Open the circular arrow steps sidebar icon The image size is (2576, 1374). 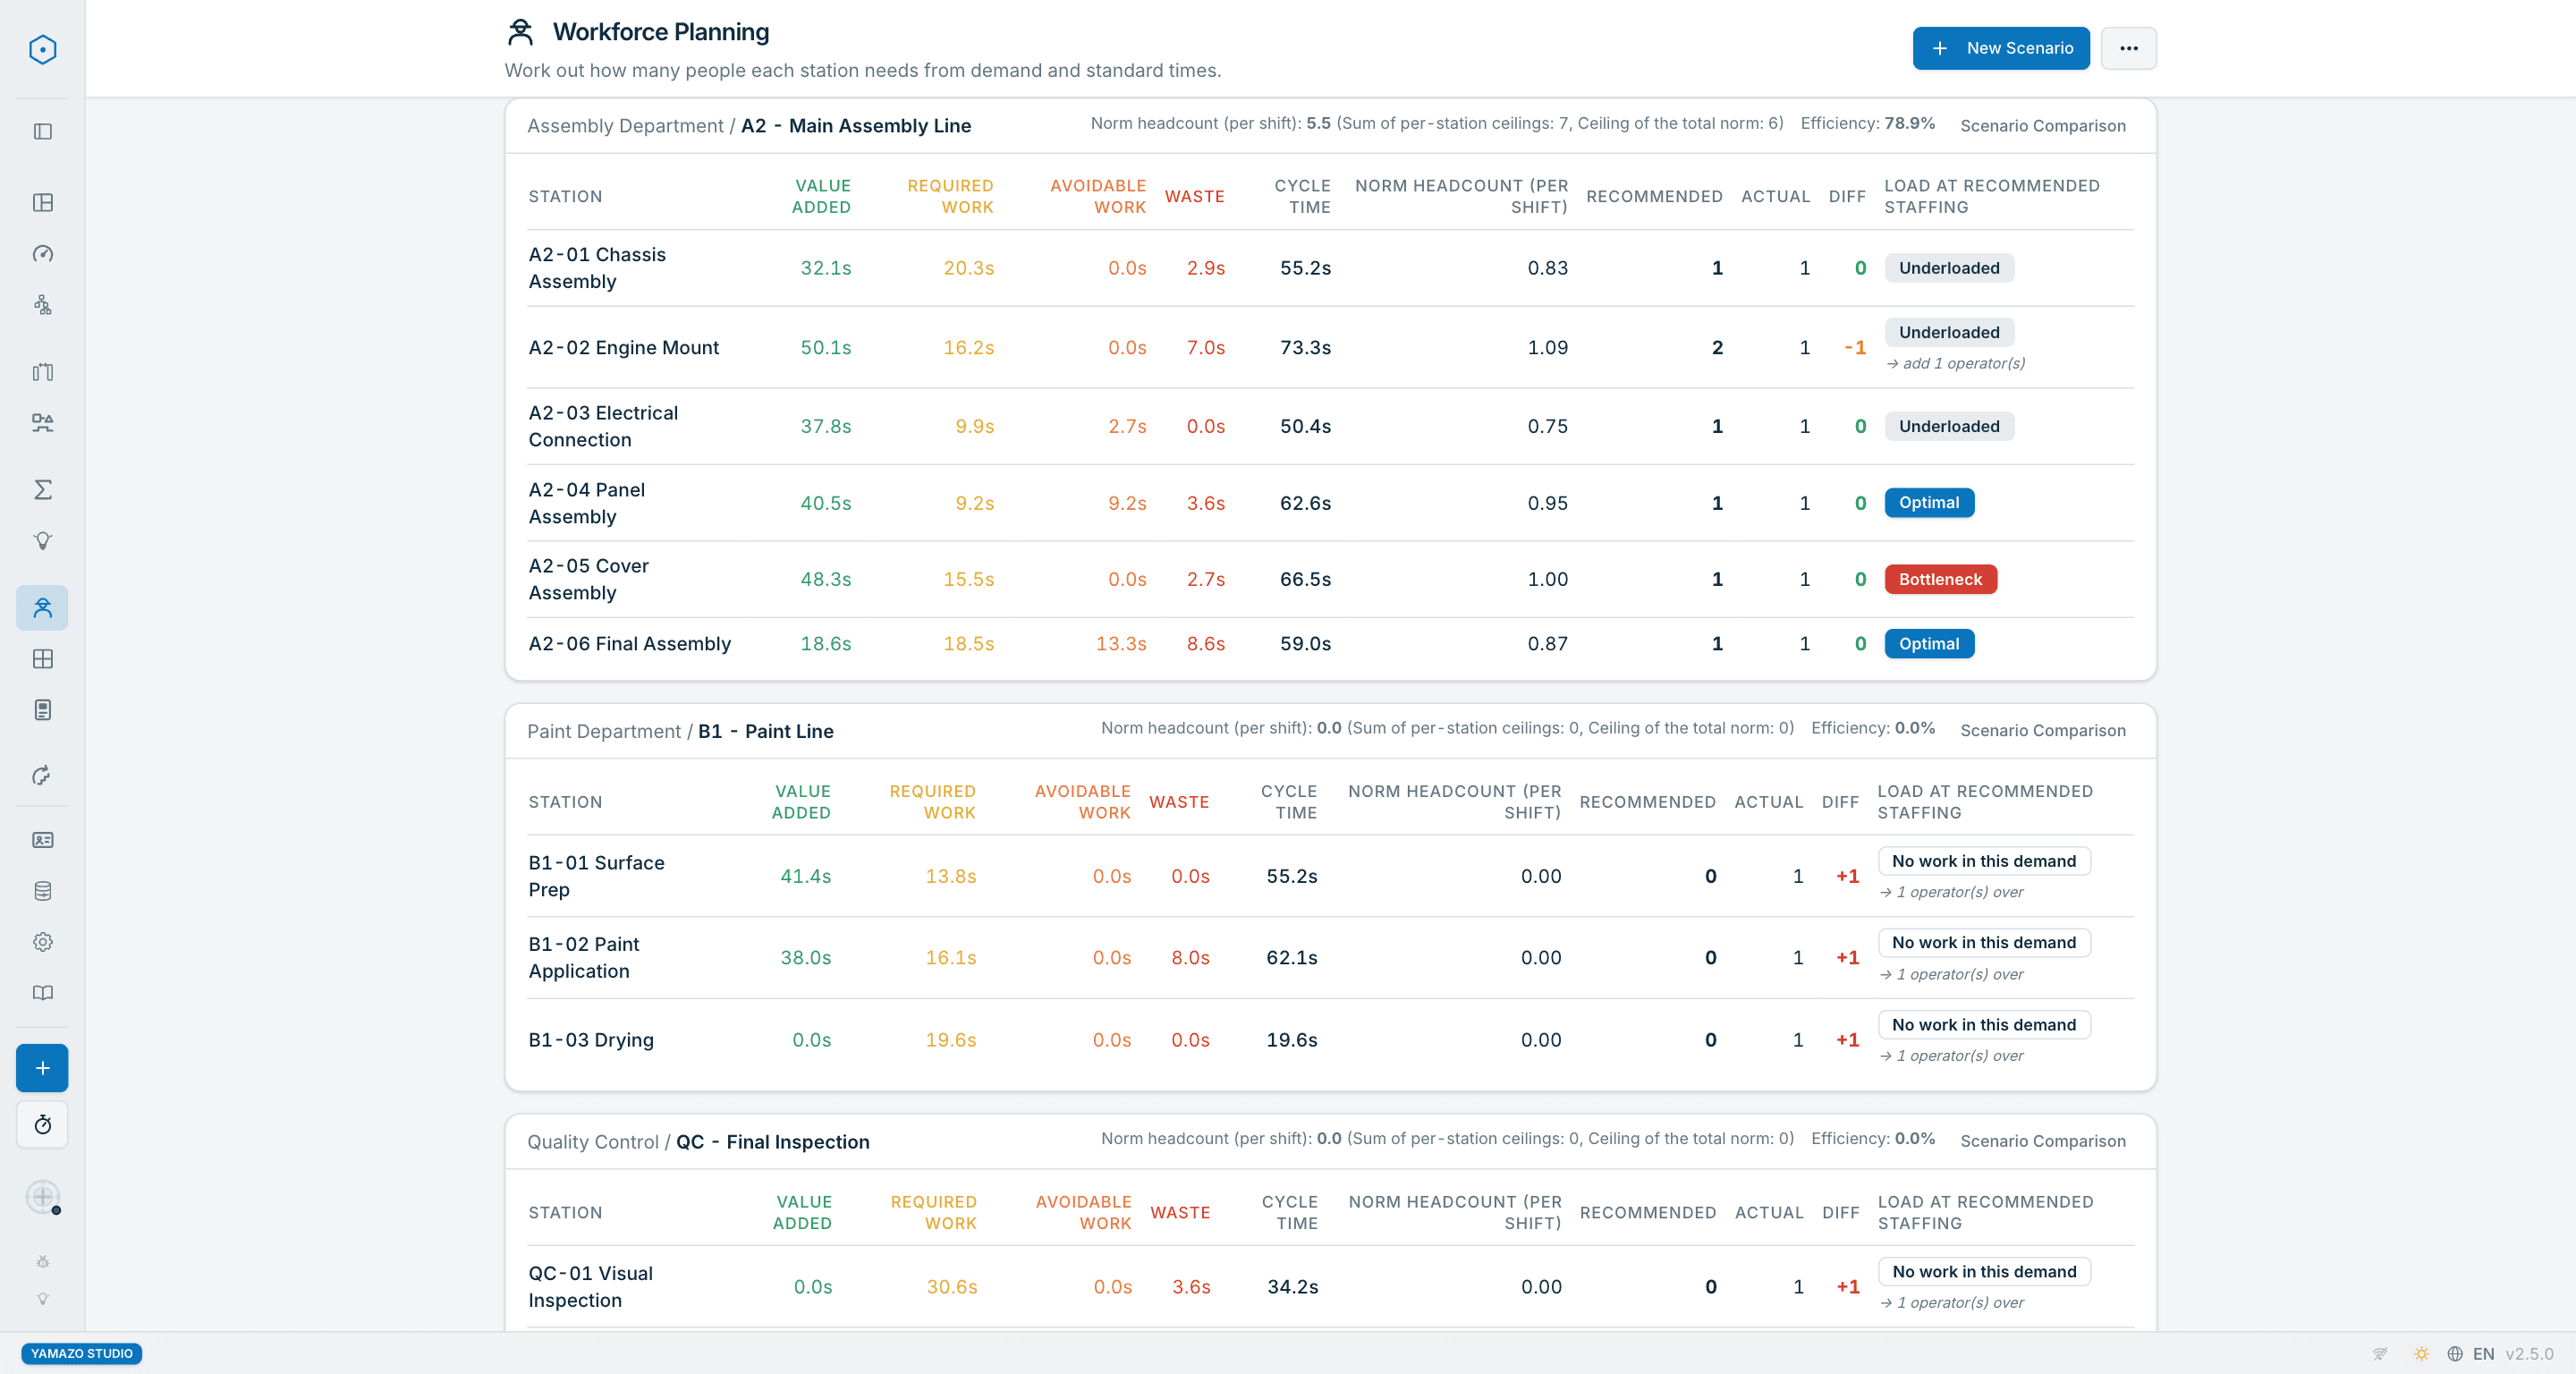pyautogui.click(x=42, y=775)
